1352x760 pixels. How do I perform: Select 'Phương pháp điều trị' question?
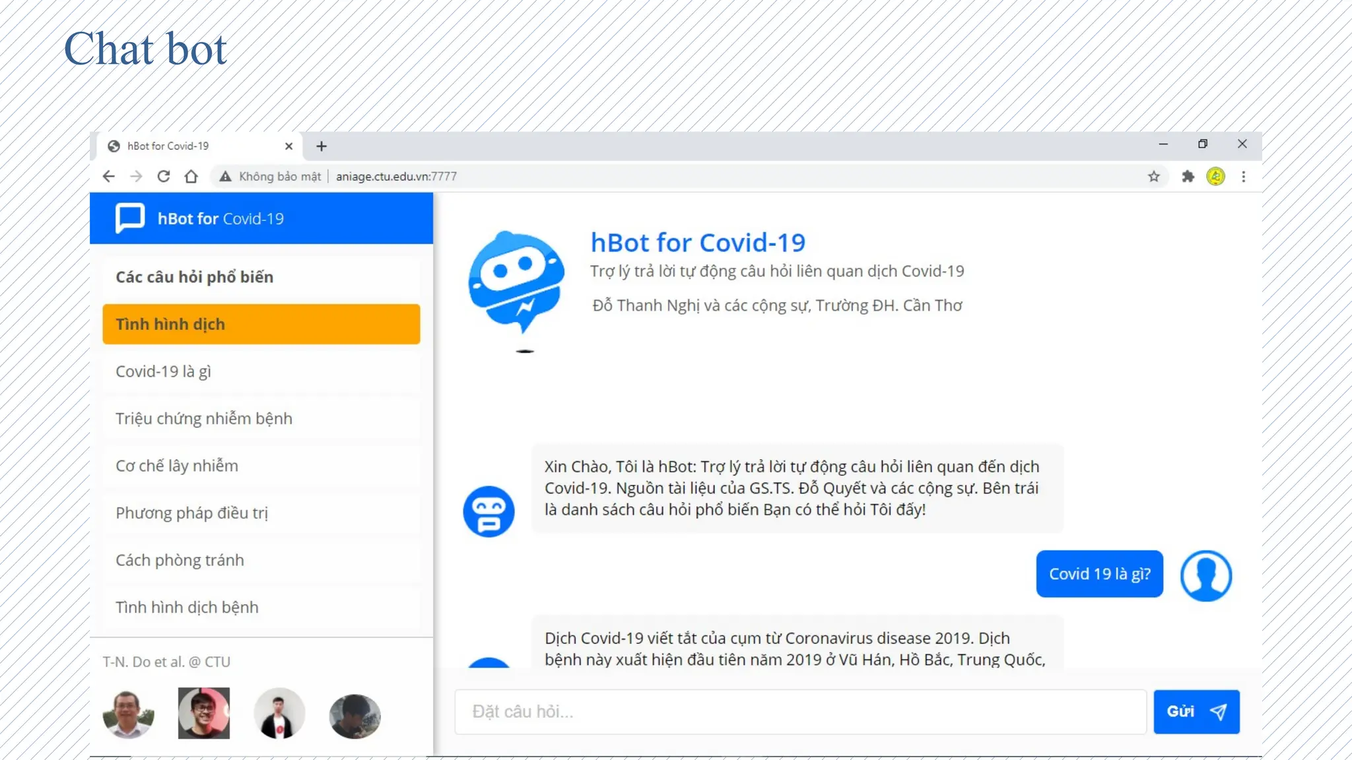[x=261, y=513]
